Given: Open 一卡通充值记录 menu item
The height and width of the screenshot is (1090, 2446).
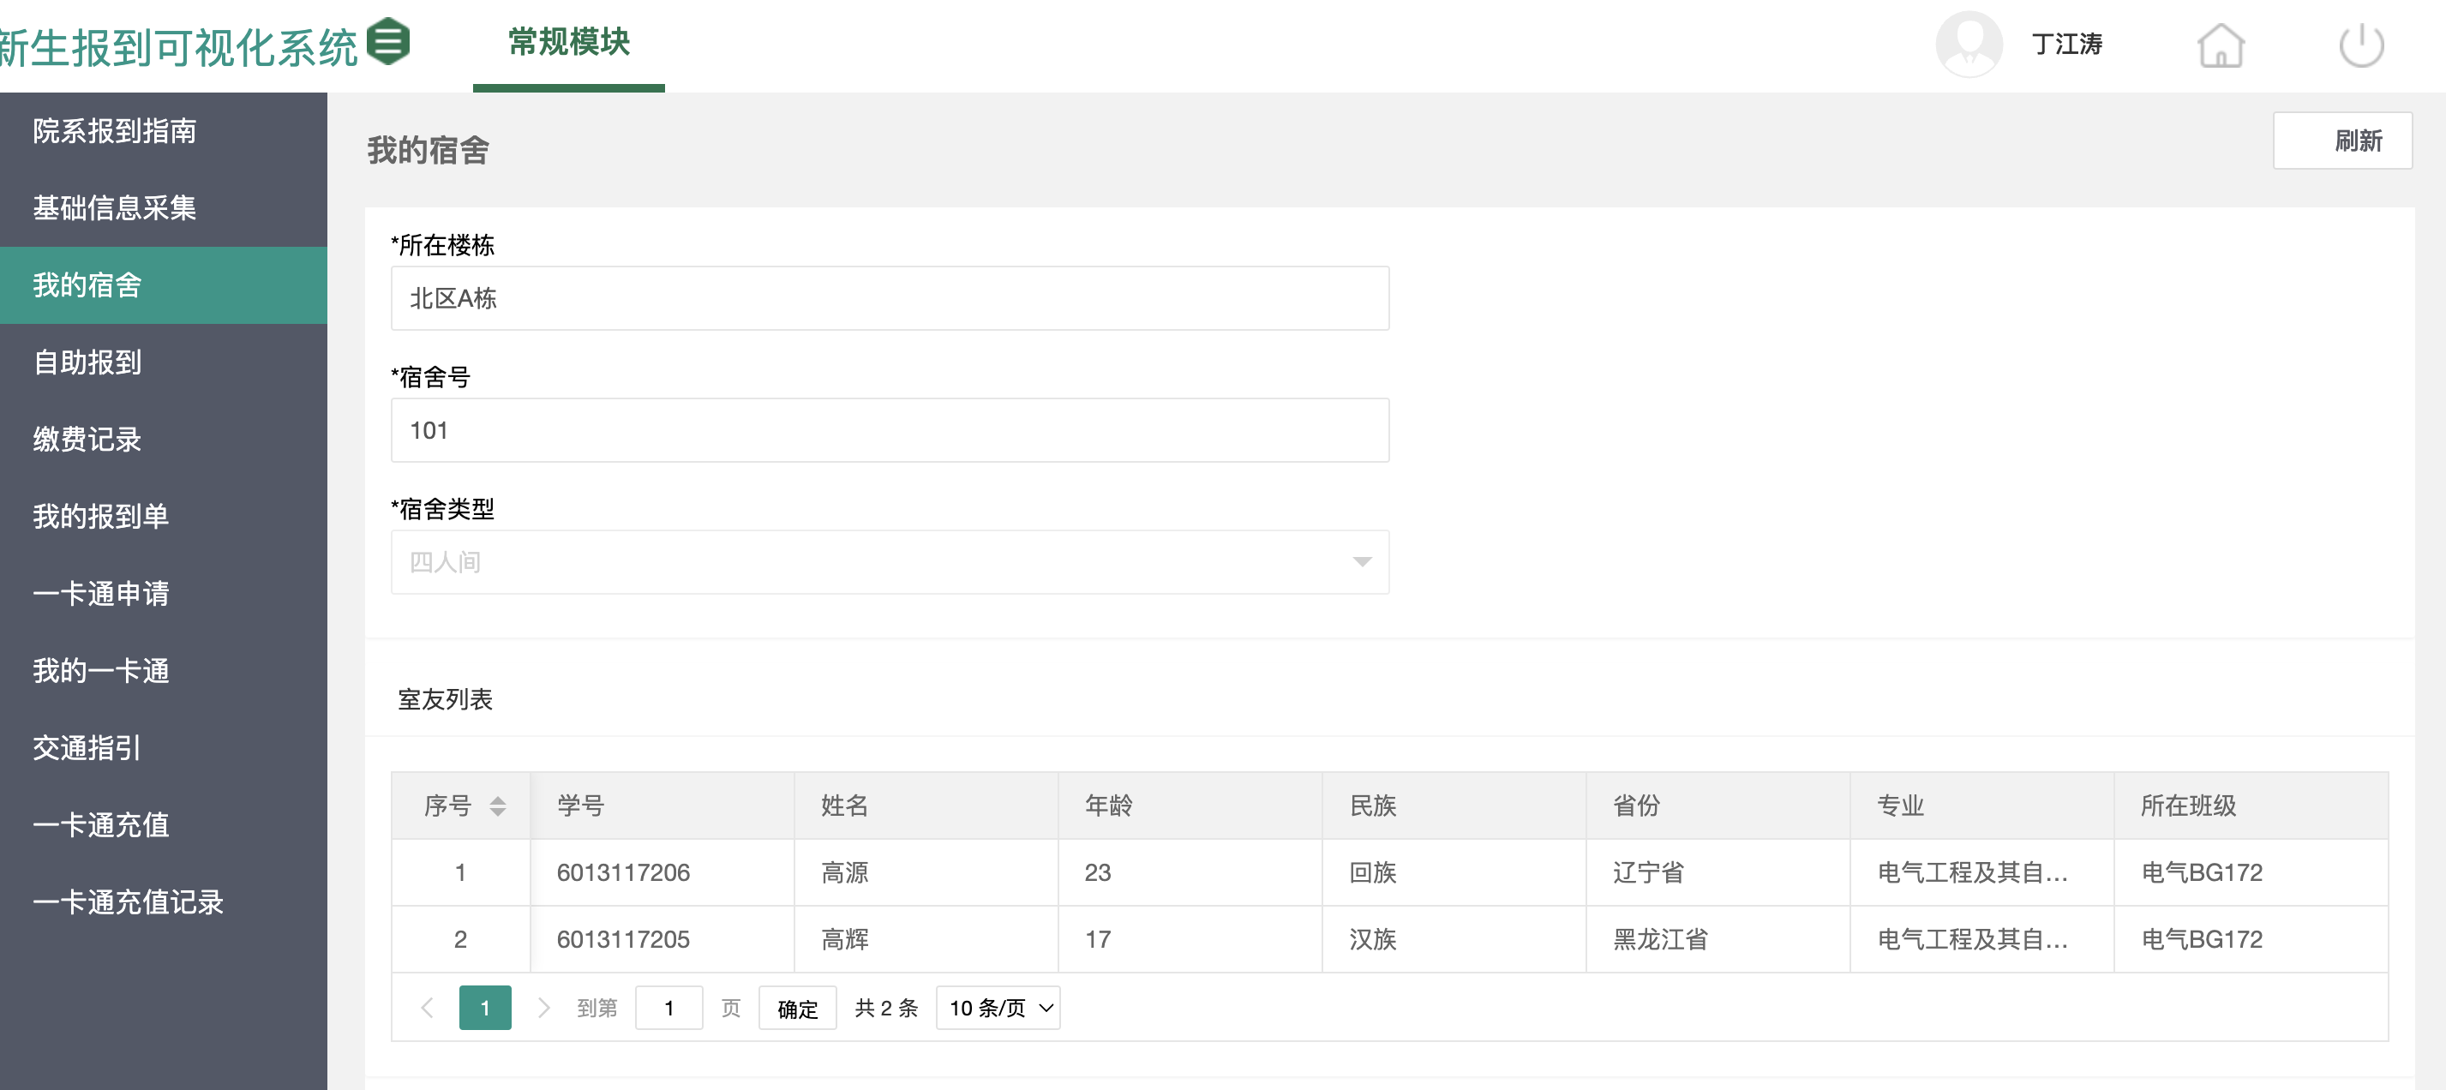Looking at the screenshot, I should 129,901.
